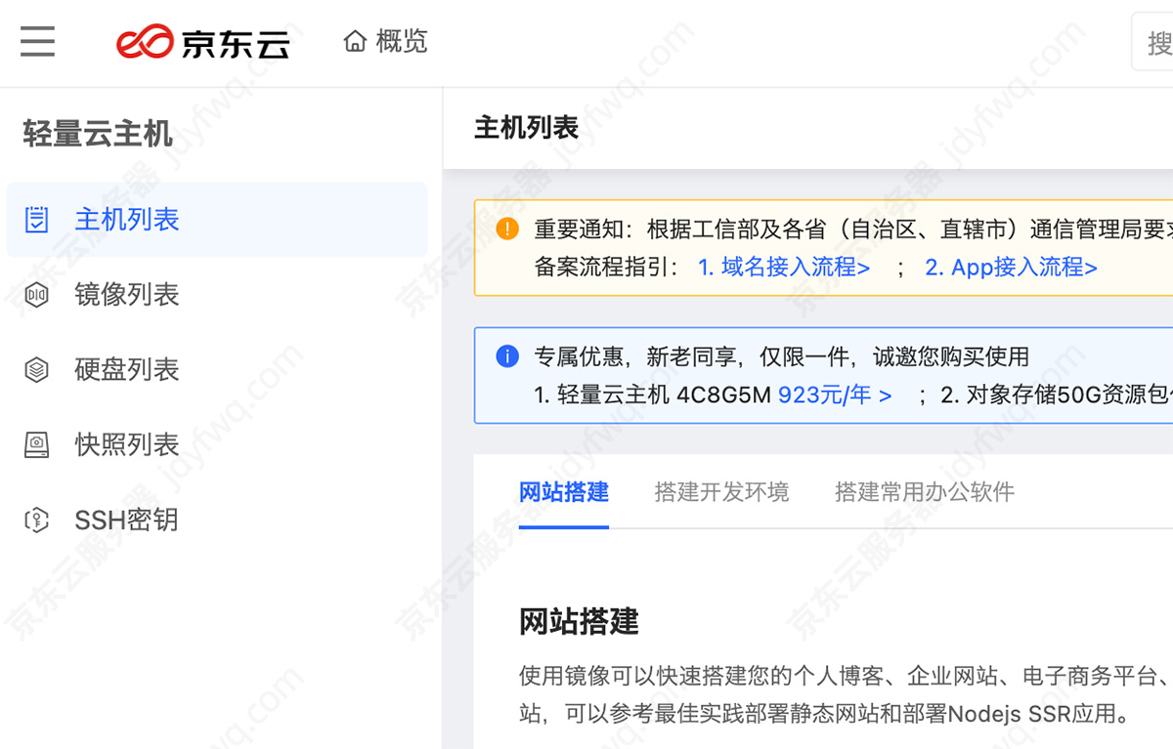
Task: Switch to the 网站搭建 tab
Action: point(564,492)
